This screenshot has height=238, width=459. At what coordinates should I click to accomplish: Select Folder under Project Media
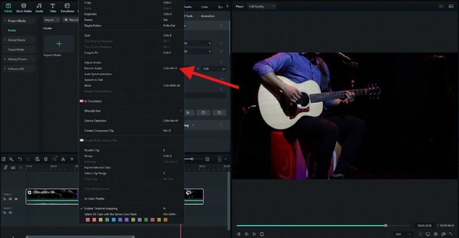12,30
